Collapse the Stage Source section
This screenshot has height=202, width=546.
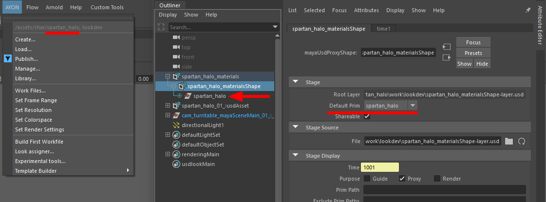pyautogui.click(x=296, y=128)
